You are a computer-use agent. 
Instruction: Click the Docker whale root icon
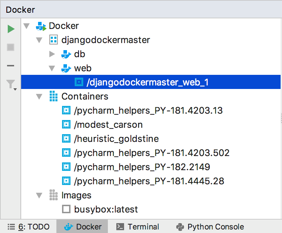(41, 26)
